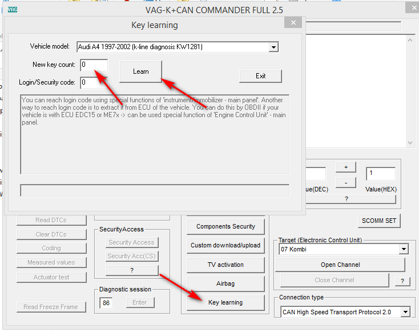This screenshot has height=332, width=419.
Task: Click the plus increment button
Action: click(x=346, y=167)
